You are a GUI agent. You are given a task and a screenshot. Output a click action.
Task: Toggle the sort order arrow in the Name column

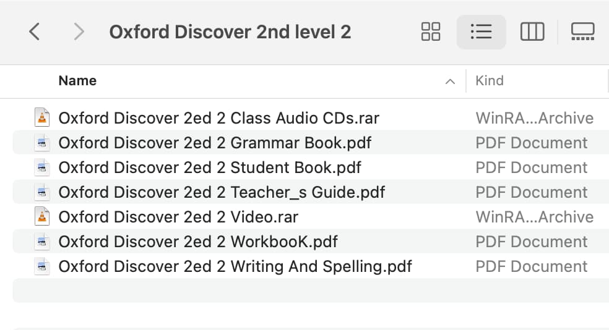[450, 81]
